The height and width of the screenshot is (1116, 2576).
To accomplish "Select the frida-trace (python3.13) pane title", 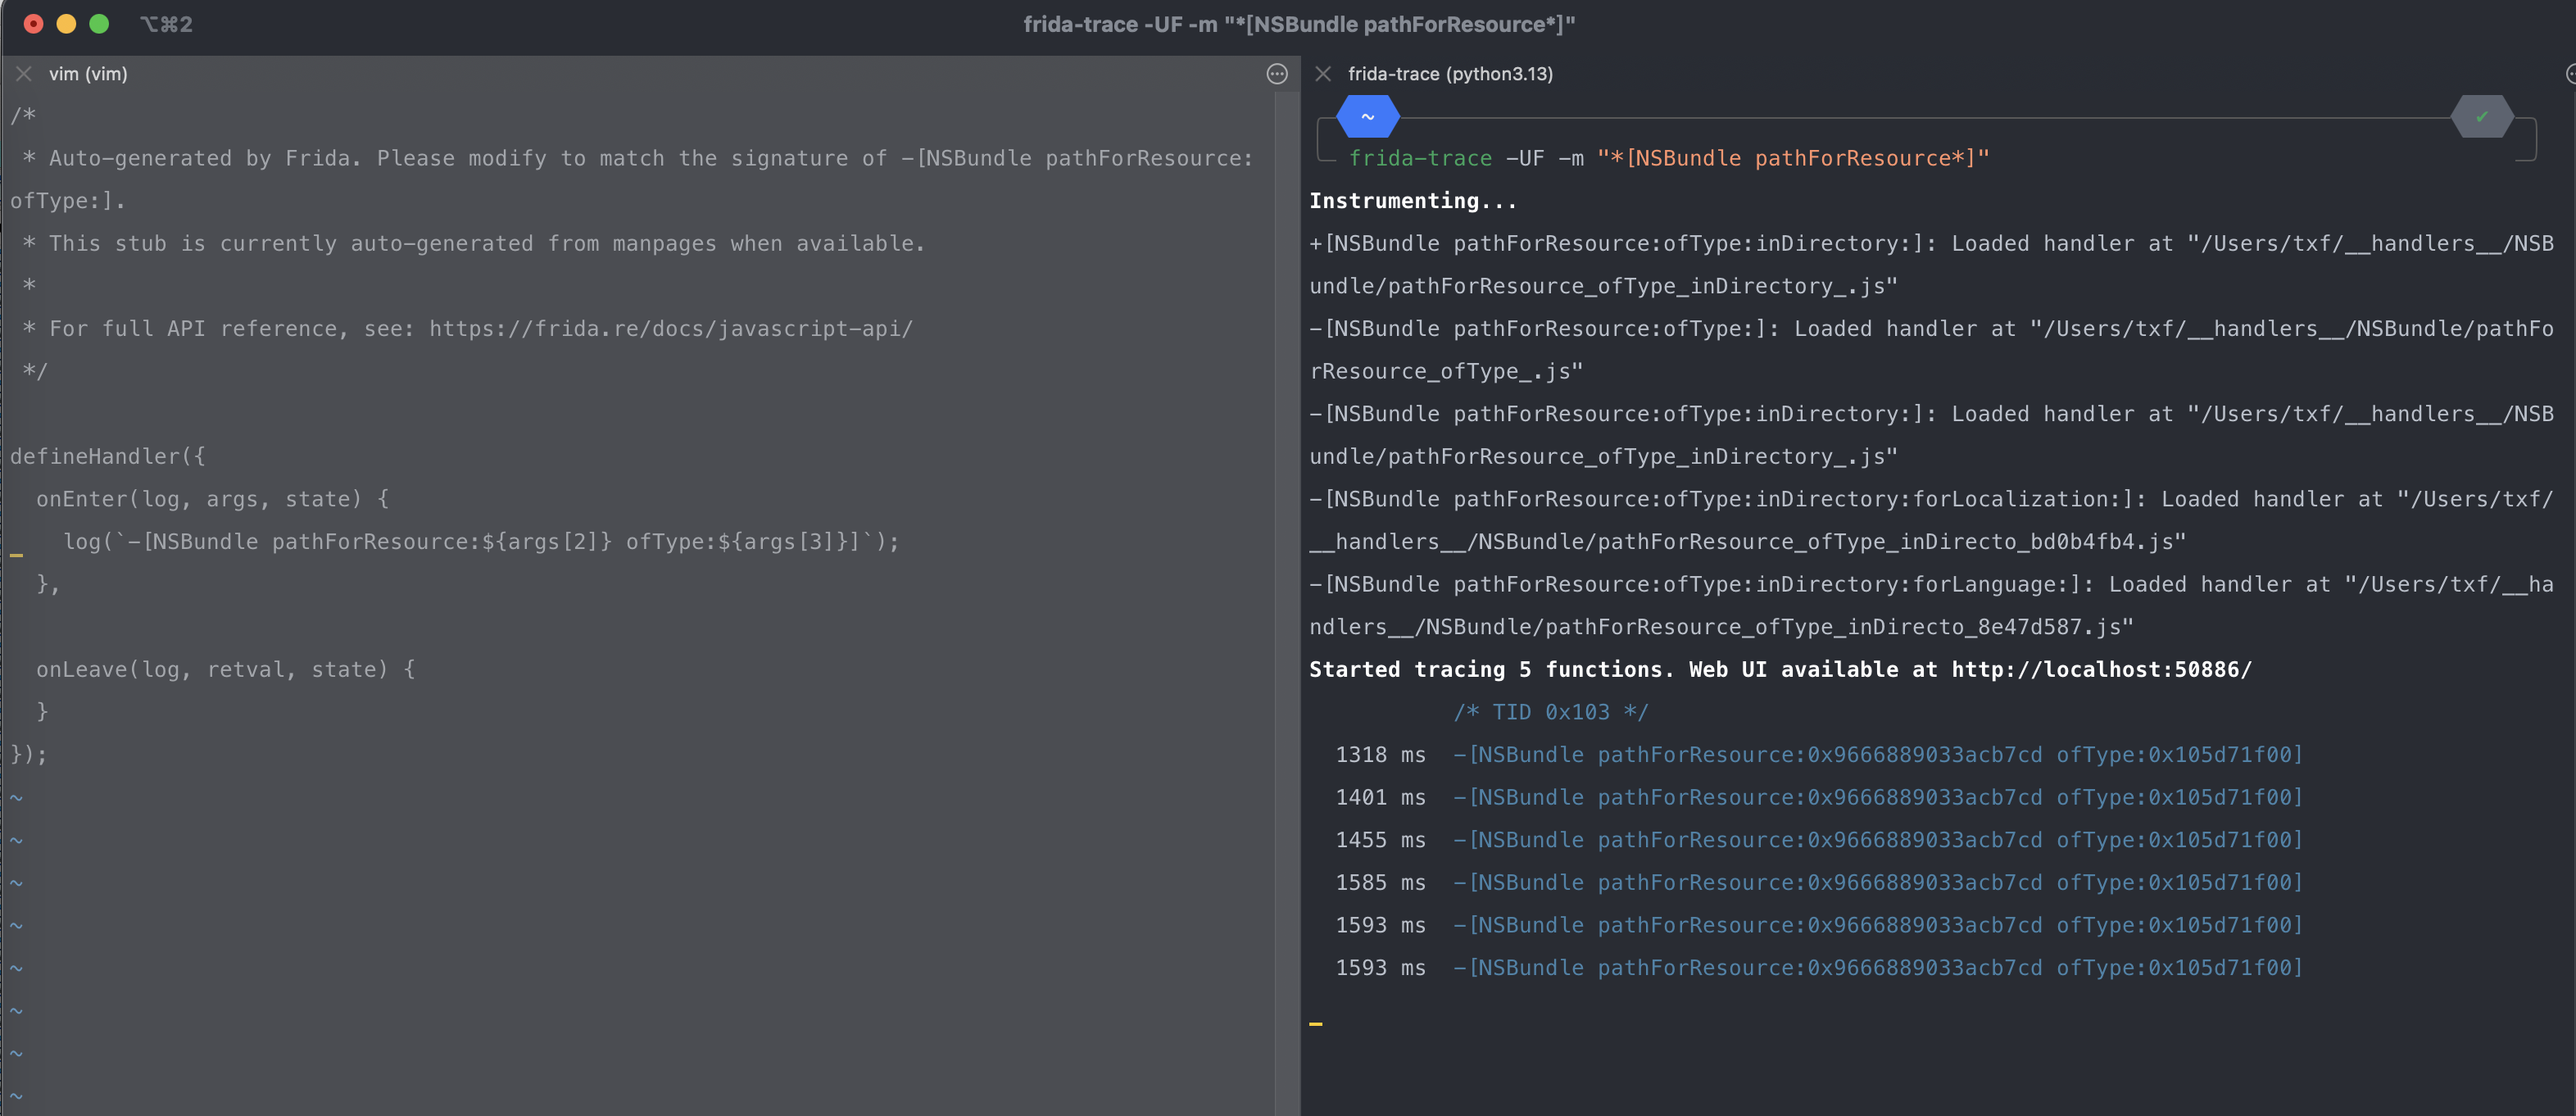I will click(x=1450, y=74).
